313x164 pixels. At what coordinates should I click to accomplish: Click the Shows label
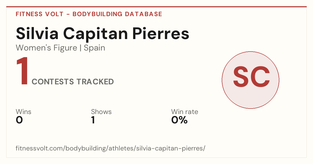point(101,112)
